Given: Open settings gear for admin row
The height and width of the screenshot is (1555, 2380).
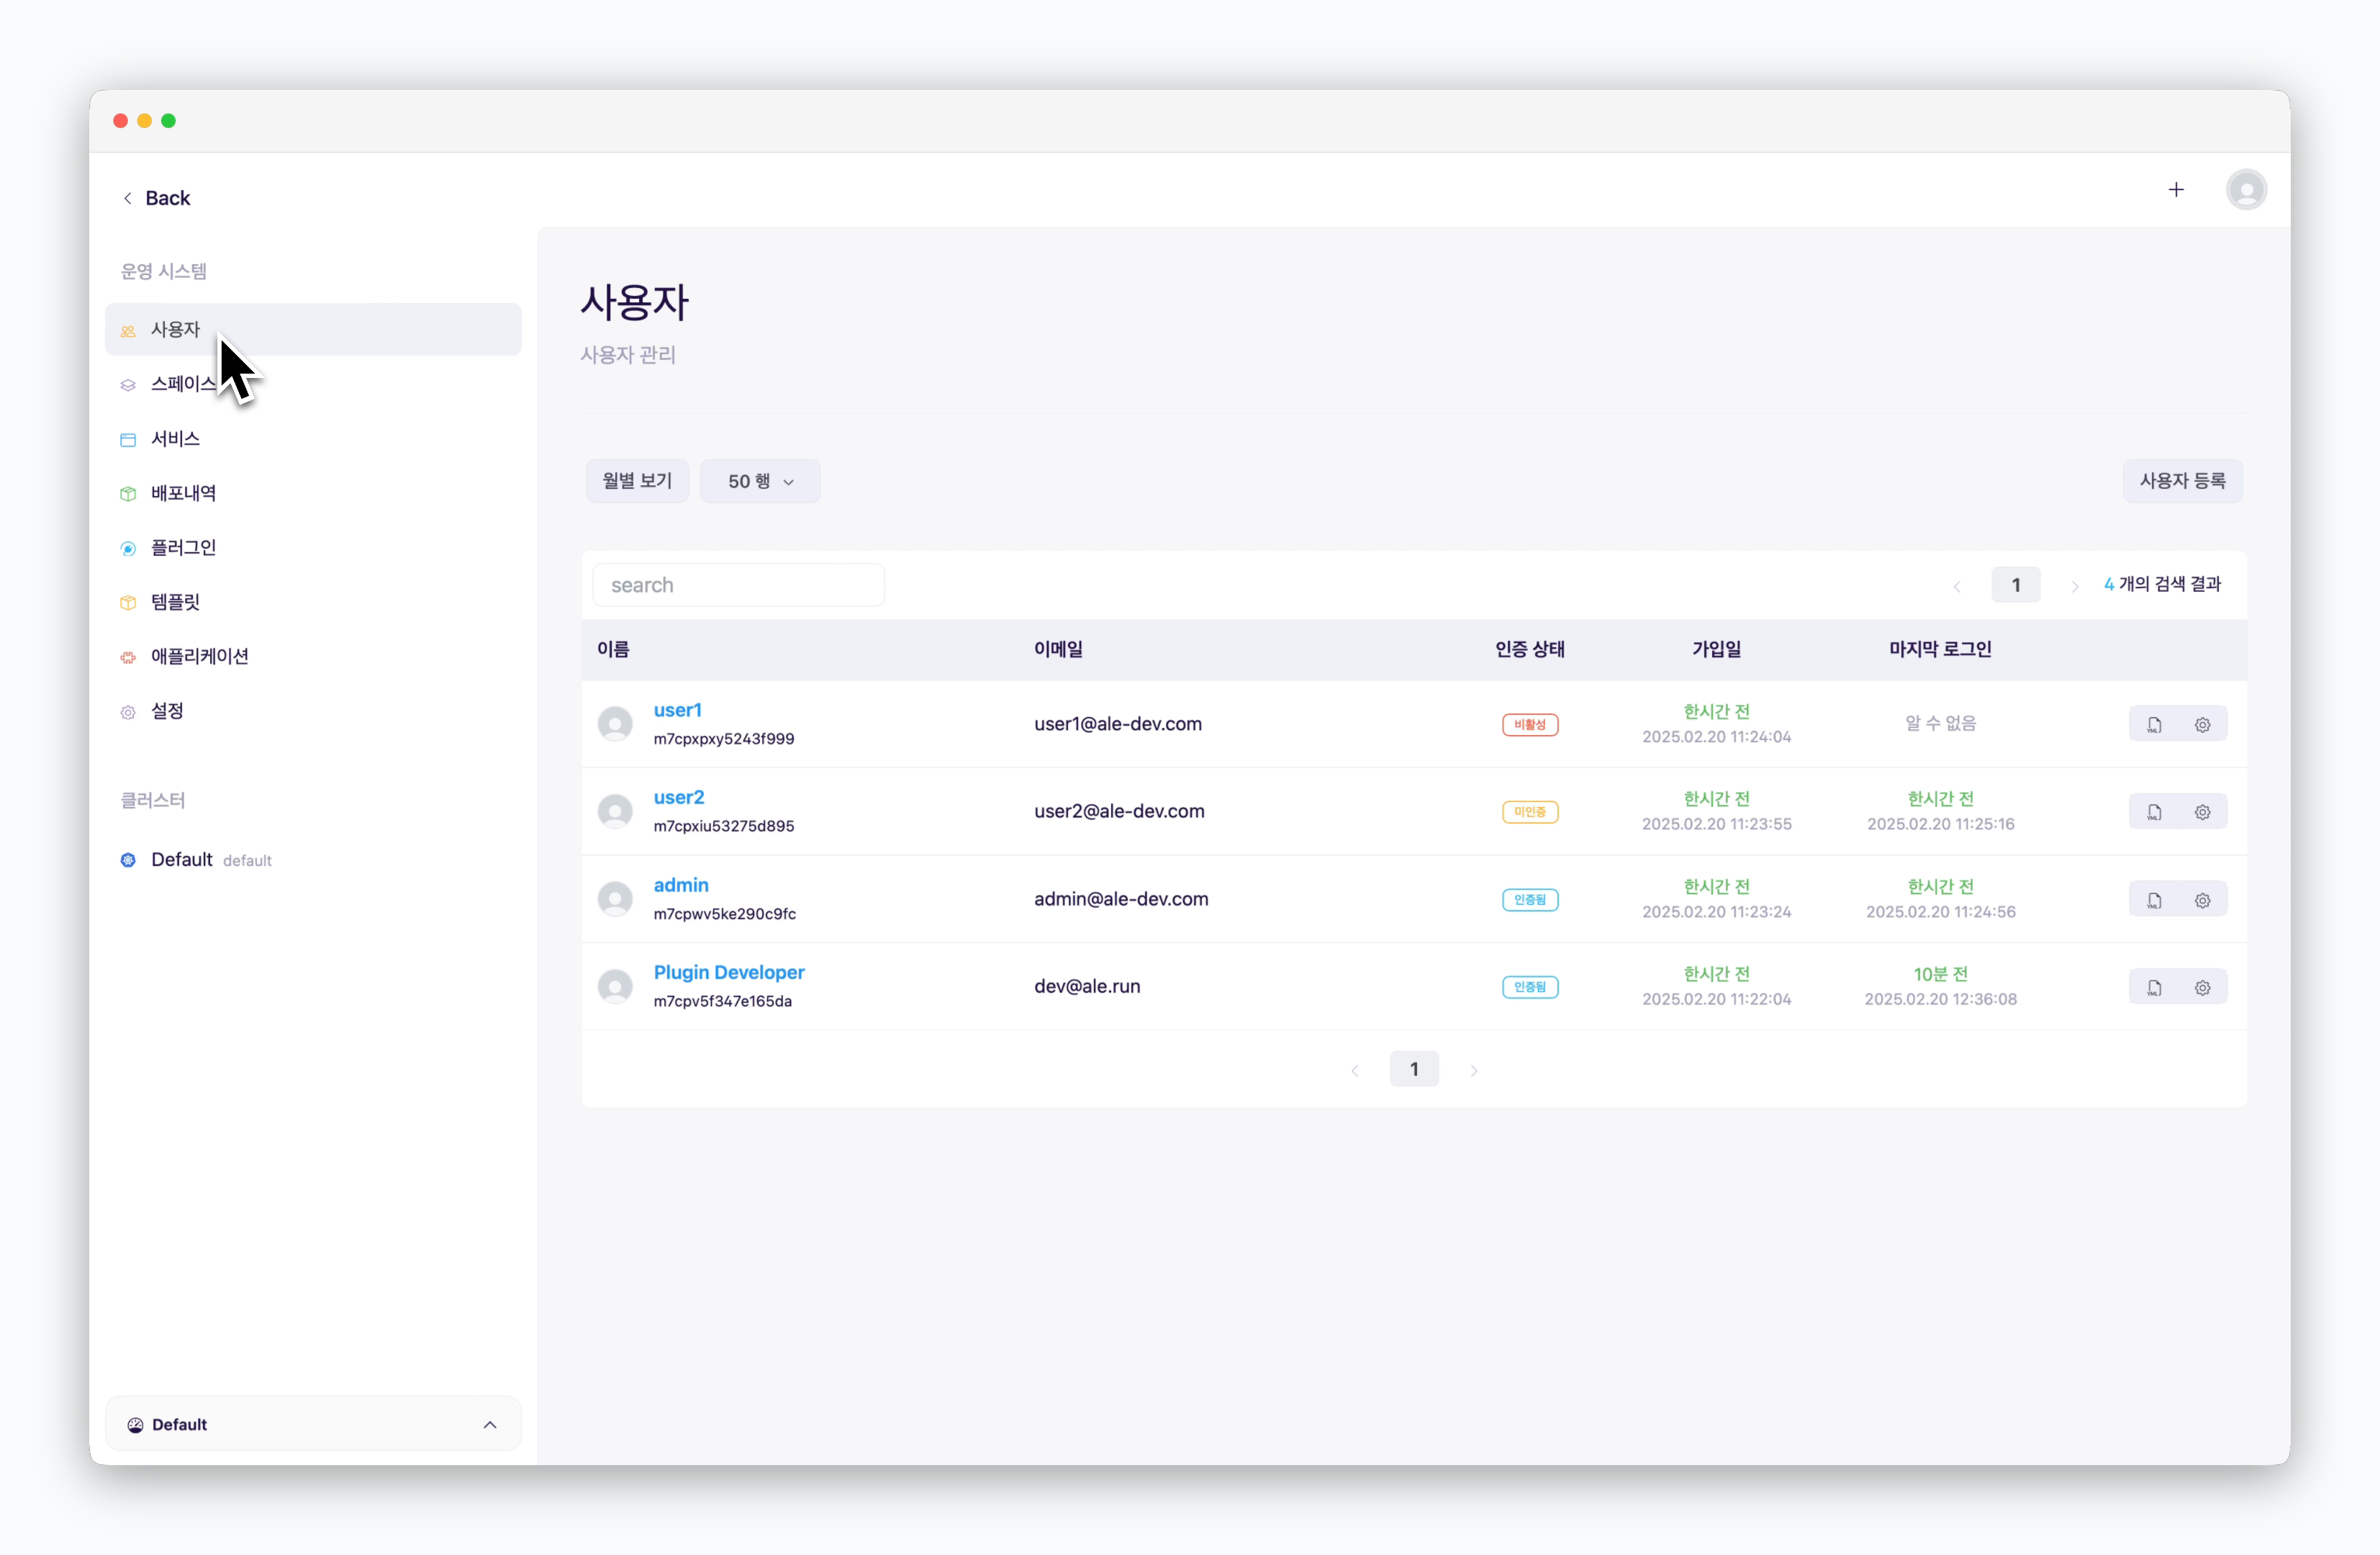Looking at the screenshot, I should click(2202, 900).
